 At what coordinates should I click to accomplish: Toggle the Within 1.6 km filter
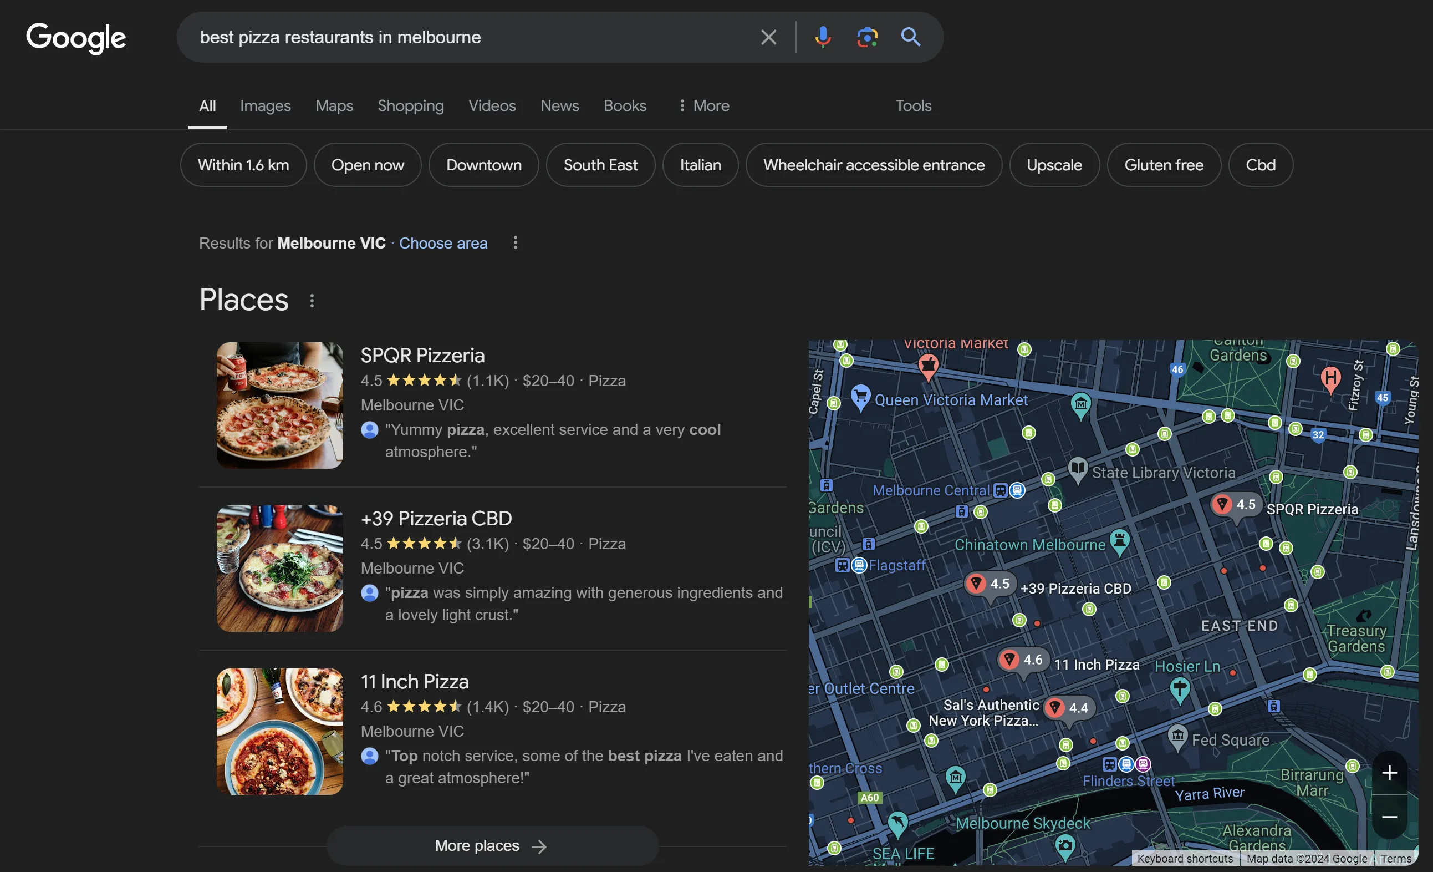tap(243, 165)
